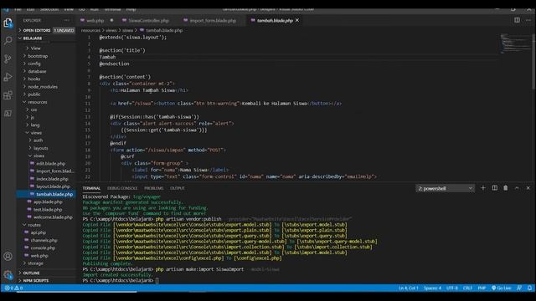This screenshot has width=536, height=301.
Task: Maximize the terminal panel with chevron up
Action: pyautogui.click(x=517, y=188)
